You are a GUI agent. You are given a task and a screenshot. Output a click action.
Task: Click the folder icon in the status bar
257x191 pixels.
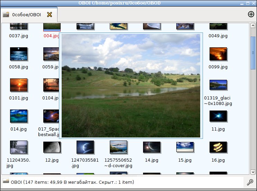(x=6, y=181)
